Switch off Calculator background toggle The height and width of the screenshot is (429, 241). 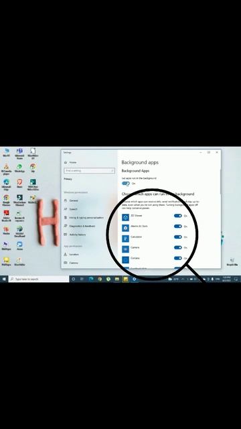pos(178,237)
